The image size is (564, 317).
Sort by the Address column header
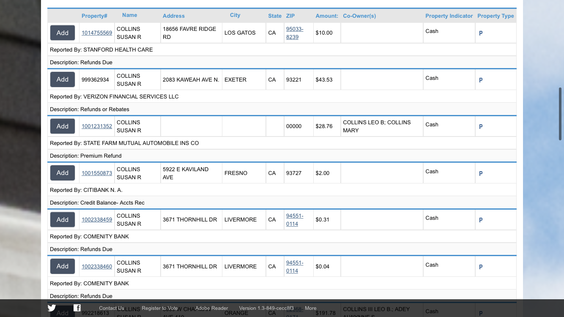point(174,16)
